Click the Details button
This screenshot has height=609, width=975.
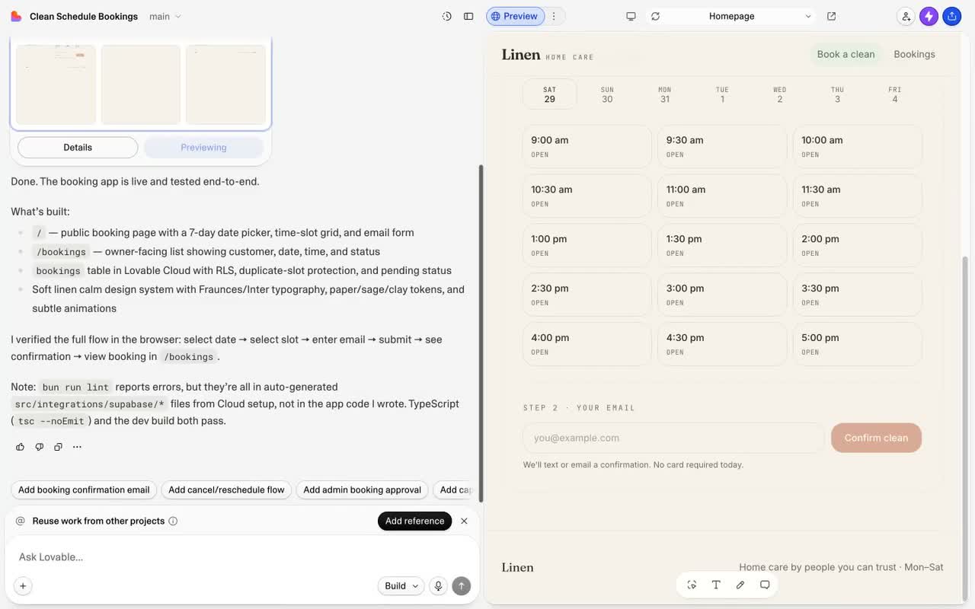tap(78, 148)
